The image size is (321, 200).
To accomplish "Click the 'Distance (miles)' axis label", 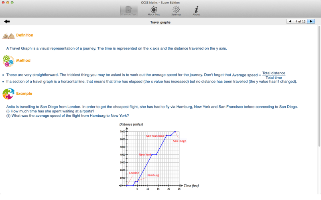I will tap(131, 124).
